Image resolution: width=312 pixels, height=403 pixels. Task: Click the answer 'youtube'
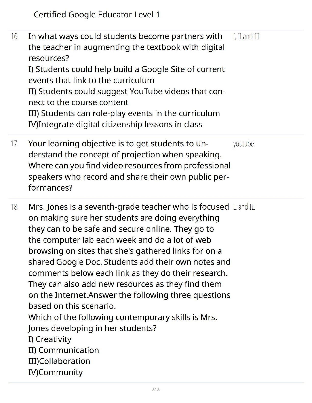click(x=243, y=144)
